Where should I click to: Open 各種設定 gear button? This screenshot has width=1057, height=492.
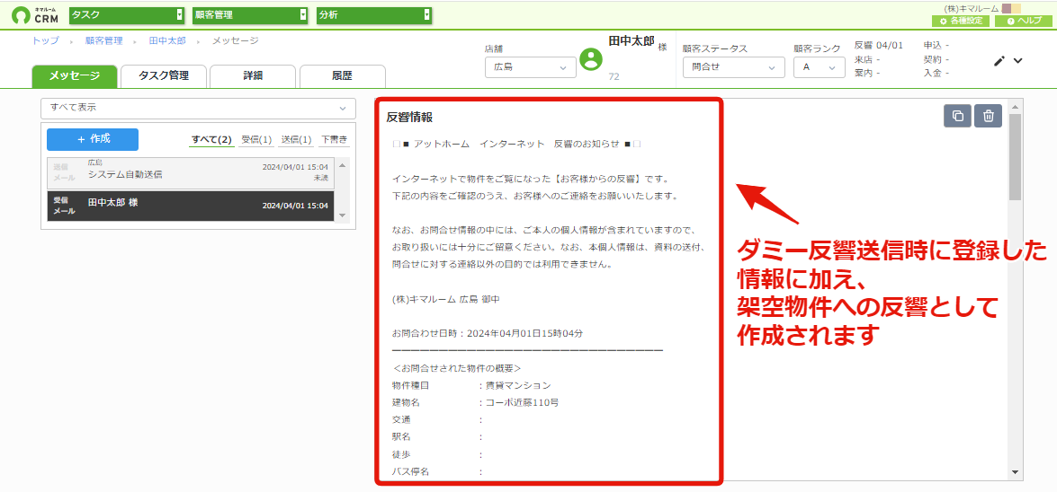[960, 21]
